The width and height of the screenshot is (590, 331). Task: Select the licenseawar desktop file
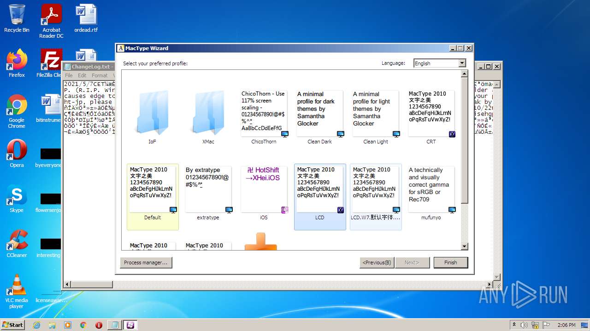(x=51, y=297)
